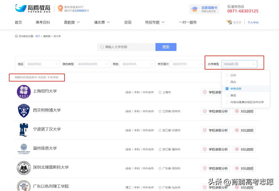Click the blue 搜索 button

click(166, 47)
